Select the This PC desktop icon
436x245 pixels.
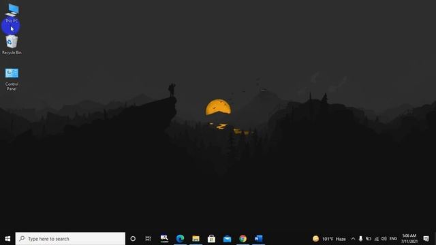12,13
